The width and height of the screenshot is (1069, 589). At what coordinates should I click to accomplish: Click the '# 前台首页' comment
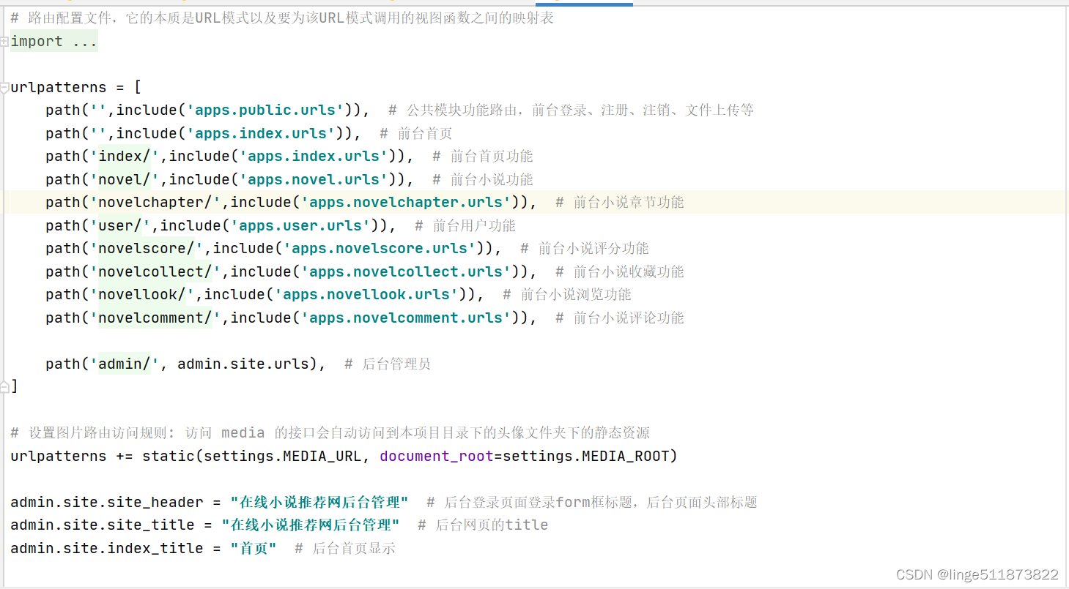[x=416, y=133]
